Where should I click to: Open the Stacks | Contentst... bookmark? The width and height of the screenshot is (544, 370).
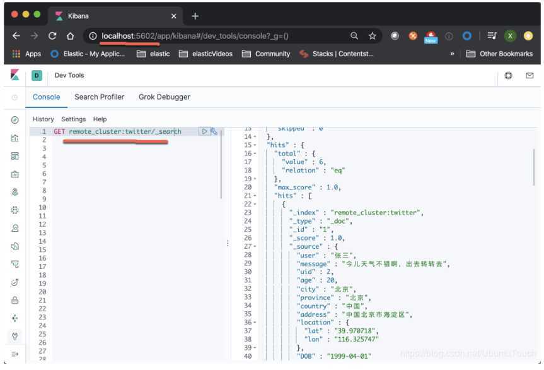click(x=337, y=54)
